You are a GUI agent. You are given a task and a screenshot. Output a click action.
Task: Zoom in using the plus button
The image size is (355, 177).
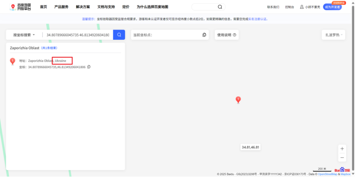pos(342,149)
